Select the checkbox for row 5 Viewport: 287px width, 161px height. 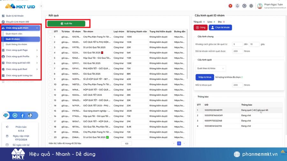[x=50, y=58]
